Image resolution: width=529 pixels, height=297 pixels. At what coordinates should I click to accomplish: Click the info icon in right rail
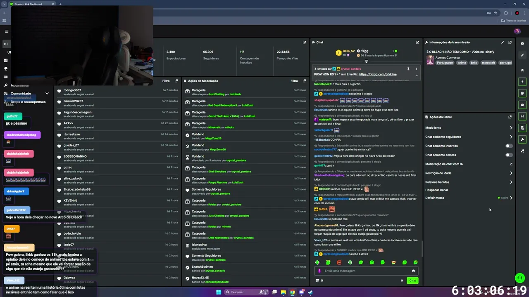(x=522, y=43)
